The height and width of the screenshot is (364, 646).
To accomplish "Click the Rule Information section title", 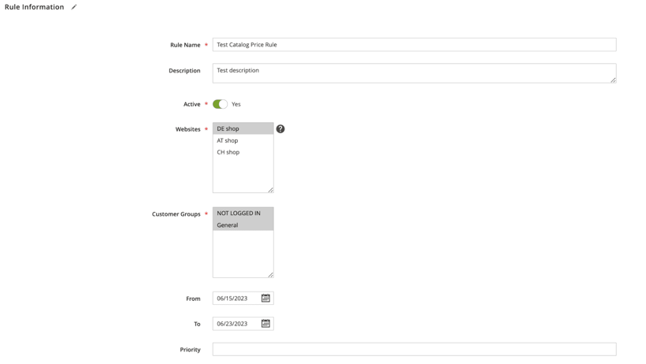I will pyautogui.click(x=34, y=7).
